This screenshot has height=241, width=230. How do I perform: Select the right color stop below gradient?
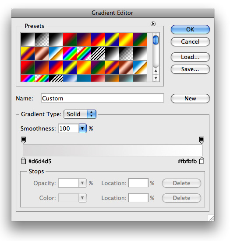pyautogui.click(x=202, y=161)
